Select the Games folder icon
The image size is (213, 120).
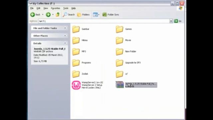click(x=119, y=29)
